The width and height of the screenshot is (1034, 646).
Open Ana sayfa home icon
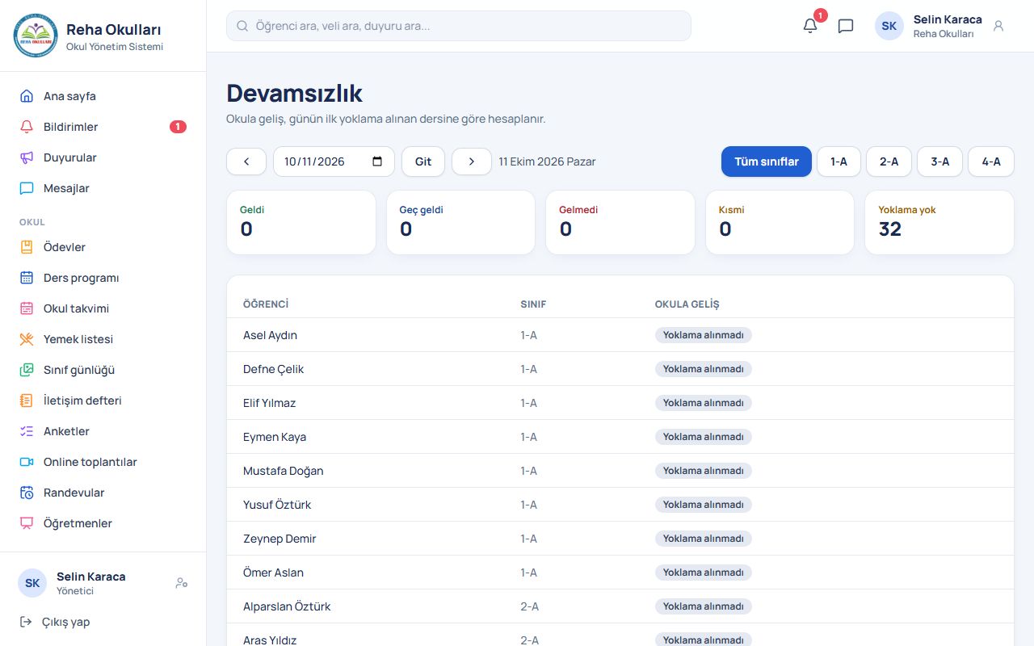pyautogui.click(x=27, y=96)
